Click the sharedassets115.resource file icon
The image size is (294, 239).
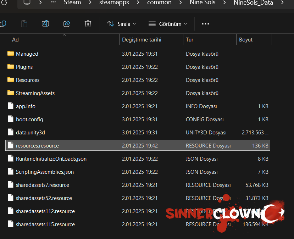[x=11, y=224]
